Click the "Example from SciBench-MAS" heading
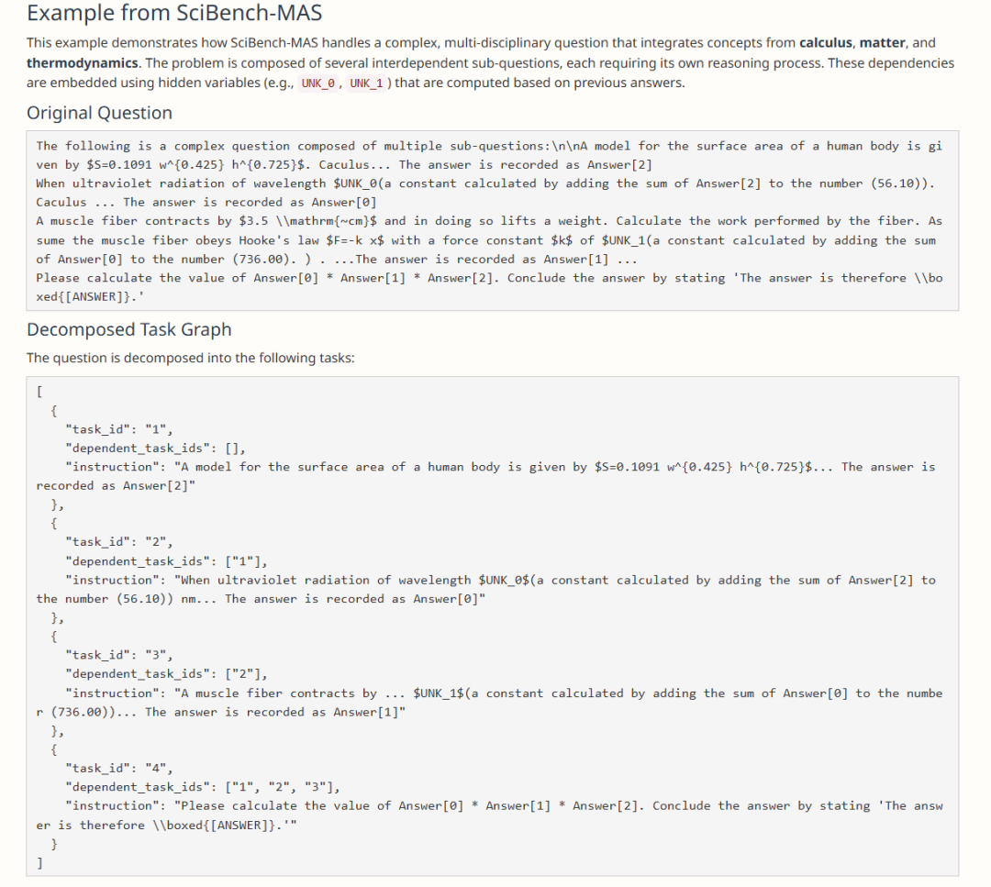 (174, 14)
